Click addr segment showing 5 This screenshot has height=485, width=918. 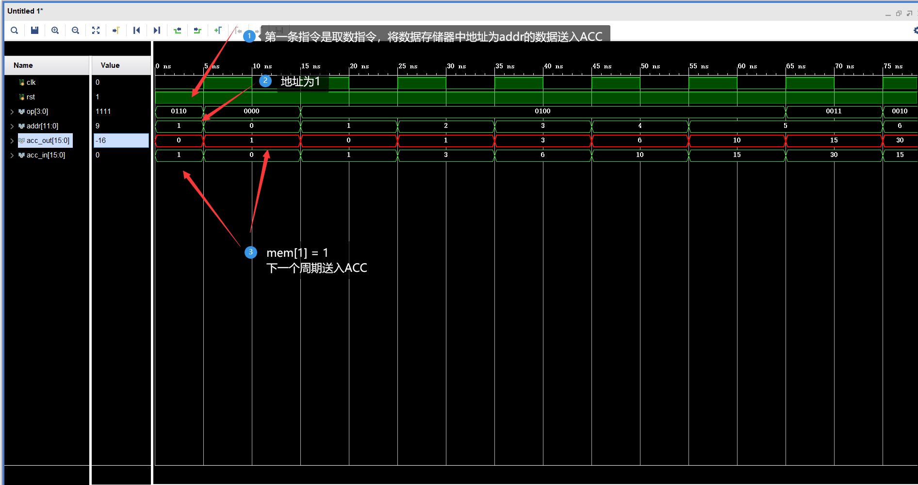pos(786,126)
